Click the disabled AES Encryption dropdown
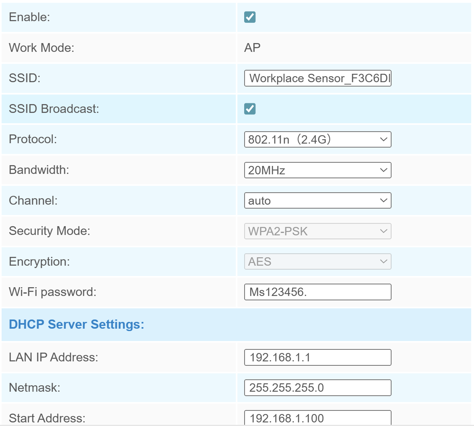This screenshot has width=474, height=426. coord(317,262)
